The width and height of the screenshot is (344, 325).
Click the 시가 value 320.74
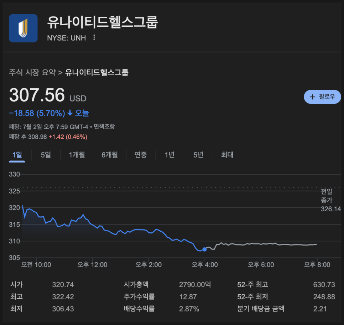click(63, 285)
